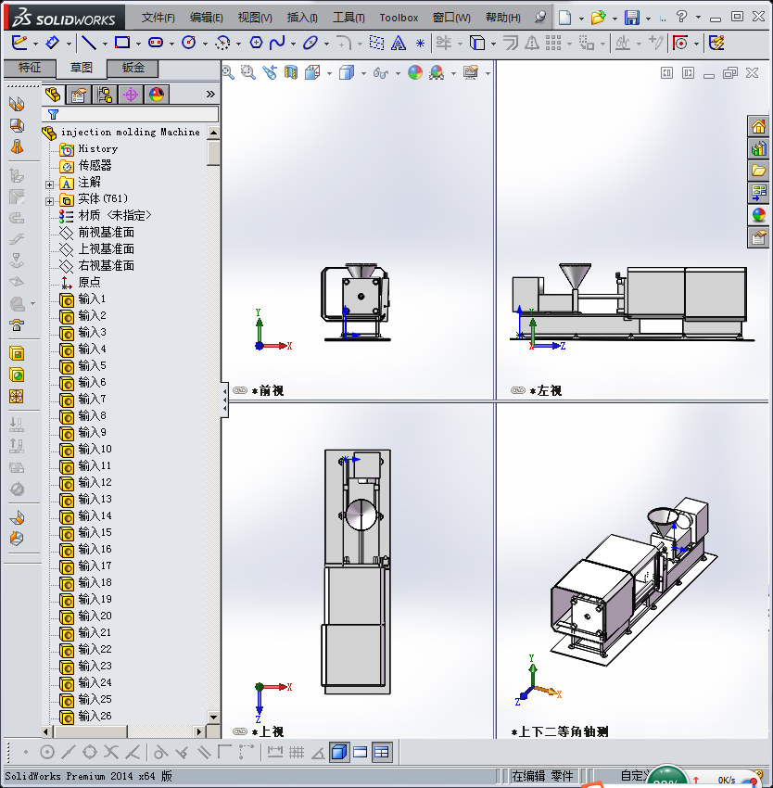Open the File Explorer task pane icon
The width and height of the screenshot is (773, 788).
point(758,171)
